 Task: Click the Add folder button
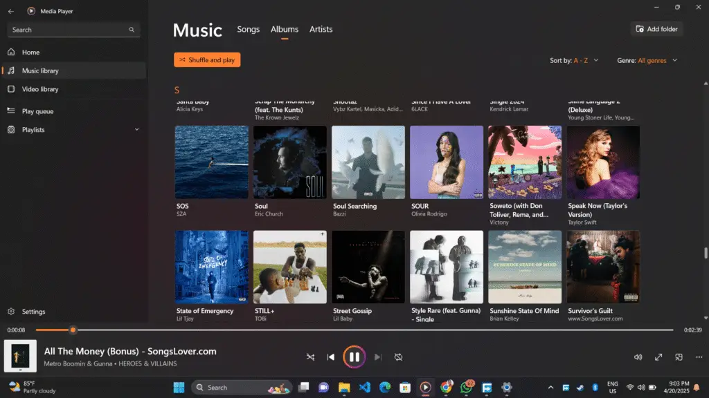pyautogui.click(x=656, y=29)
